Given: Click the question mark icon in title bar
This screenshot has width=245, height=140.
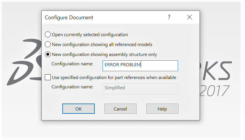Looking at the screenshot, I should 169,17.
